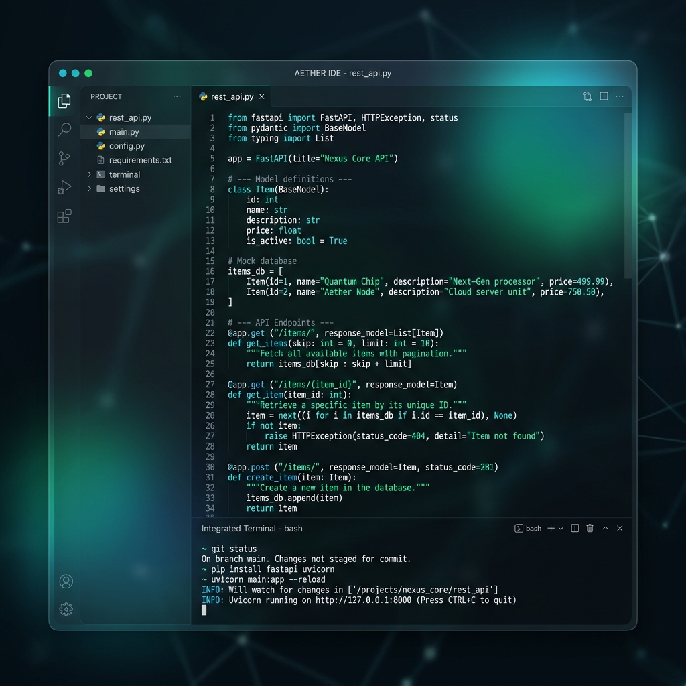Select rest_api.py in the project tree

tap(135, 117)
